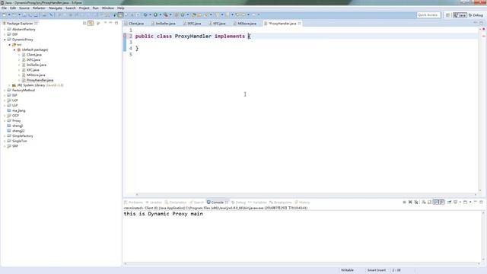The width and height of the screenshot is (487, 274).
Task: Open the Project menu
Action: coord(84,8)
